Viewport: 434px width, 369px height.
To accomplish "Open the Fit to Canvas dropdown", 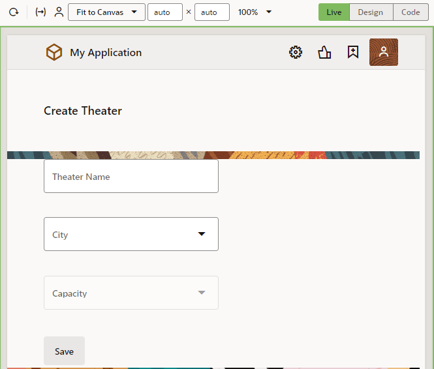I will [x=106, y=12].
